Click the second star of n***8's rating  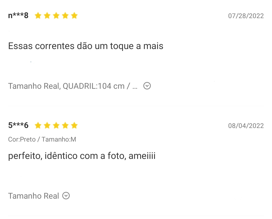(47, 16)
